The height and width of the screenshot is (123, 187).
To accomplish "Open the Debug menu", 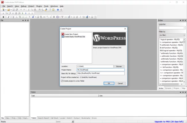I will pyautogui.click(x=24, y=6).
